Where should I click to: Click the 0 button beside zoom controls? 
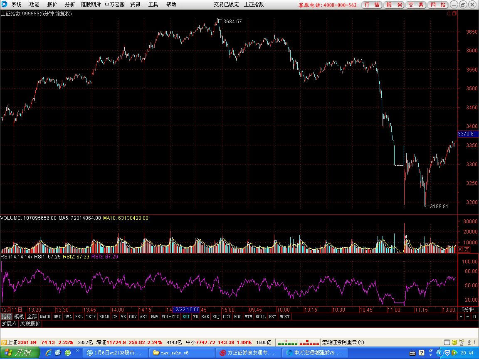click(x=474, y=317)
